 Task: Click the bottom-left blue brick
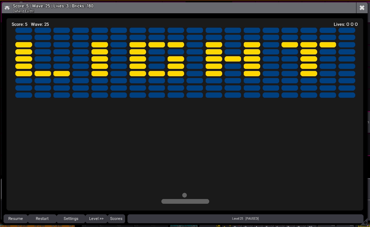pyautogui.click(x=24, y=95)
